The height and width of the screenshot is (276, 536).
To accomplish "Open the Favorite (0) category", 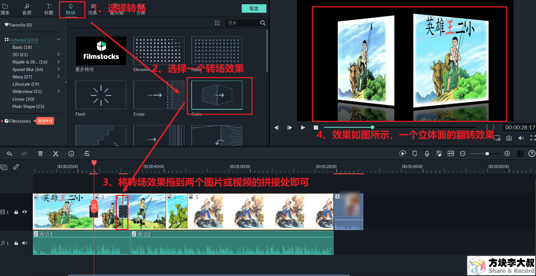I will pyautogui.click(x=18, y=25).
